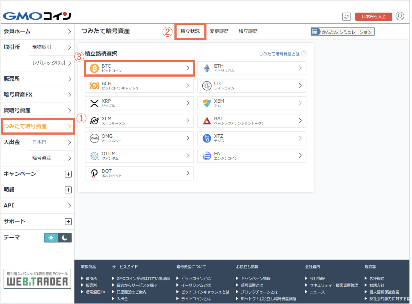Click the Litecoin LTC coin icon

207,86
